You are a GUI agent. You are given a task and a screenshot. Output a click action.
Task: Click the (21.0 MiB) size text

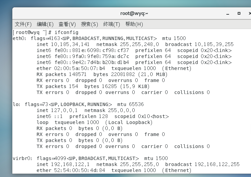click(x=153, y=74)
